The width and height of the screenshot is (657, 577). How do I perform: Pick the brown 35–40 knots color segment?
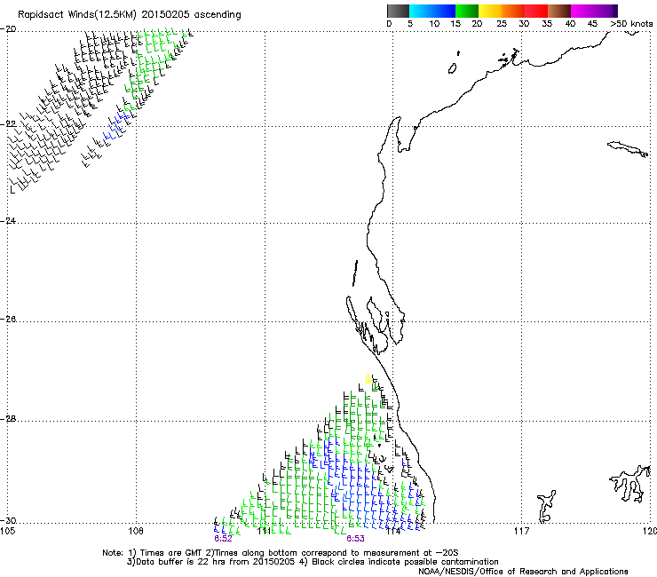[559, 11]
